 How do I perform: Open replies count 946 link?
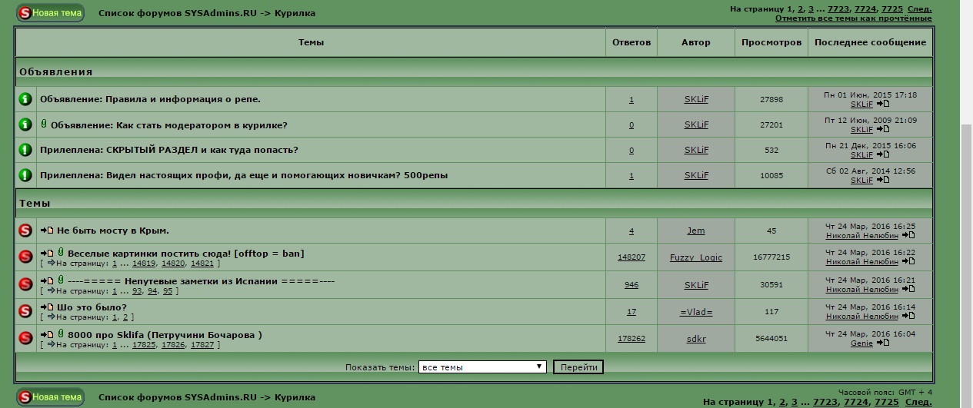point(631,285)
